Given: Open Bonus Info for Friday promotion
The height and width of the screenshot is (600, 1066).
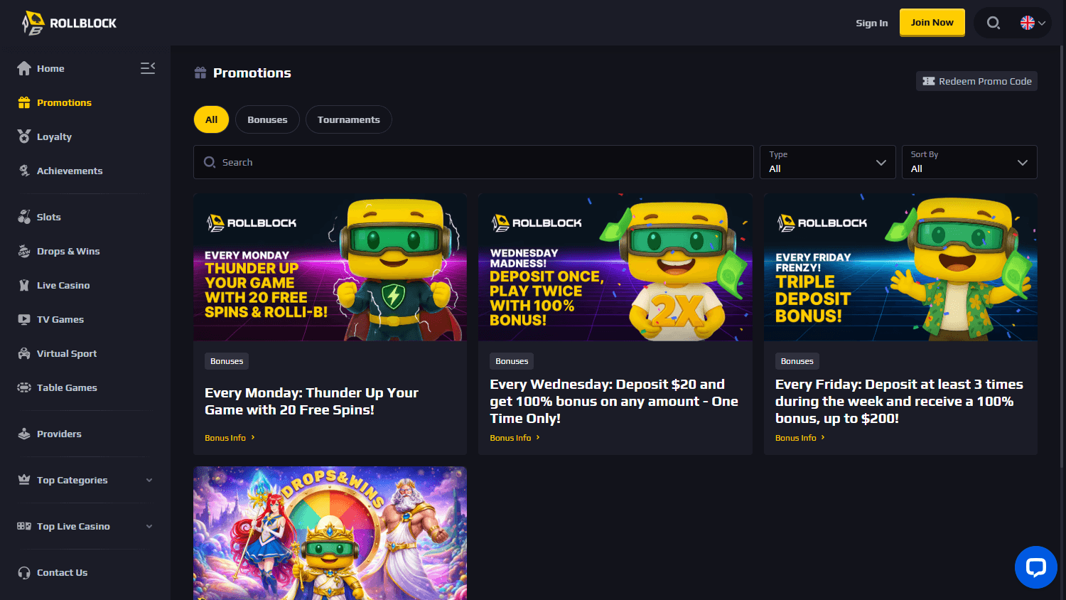Looking at the screenshot, I should click(799, 438).
